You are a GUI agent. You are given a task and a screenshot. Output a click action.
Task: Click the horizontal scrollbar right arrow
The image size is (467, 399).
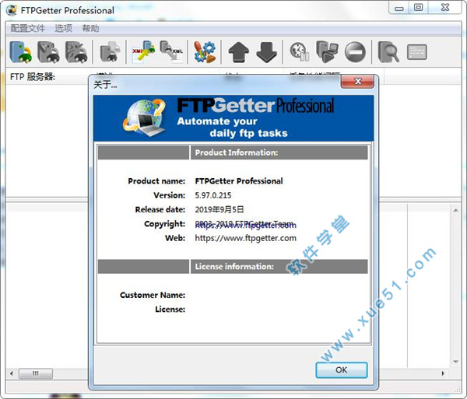[x=443, y=373]
